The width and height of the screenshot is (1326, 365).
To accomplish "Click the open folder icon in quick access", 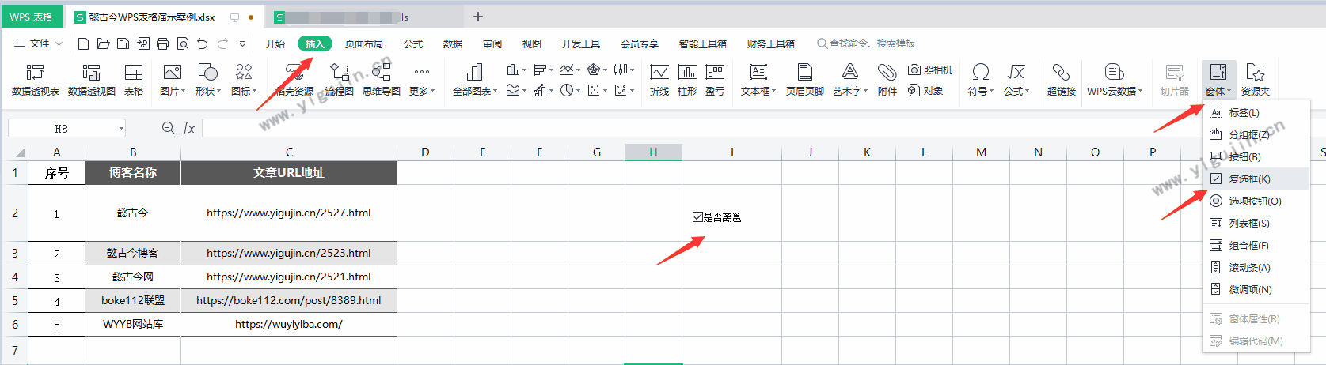I will [103, 43].
